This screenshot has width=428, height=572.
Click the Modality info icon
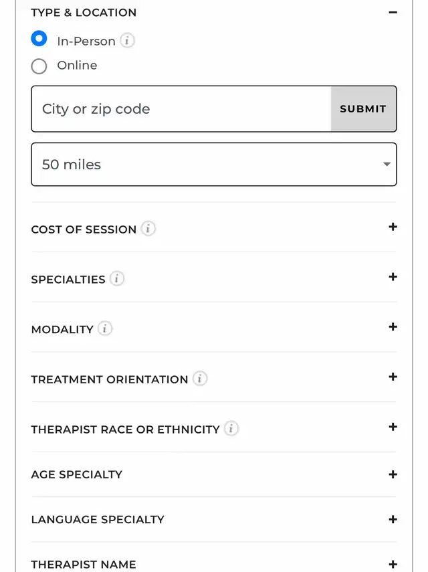pos(105,328)
